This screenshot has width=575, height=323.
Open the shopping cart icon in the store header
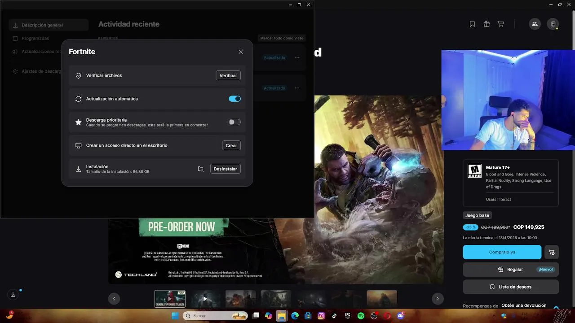(x=500, y=24)
